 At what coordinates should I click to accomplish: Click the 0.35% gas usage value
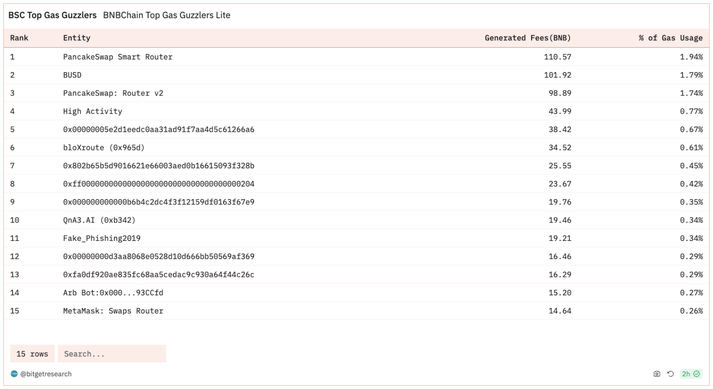tap(691, 202)
